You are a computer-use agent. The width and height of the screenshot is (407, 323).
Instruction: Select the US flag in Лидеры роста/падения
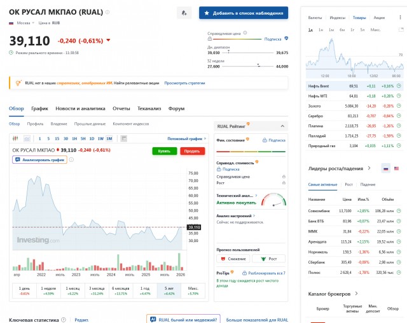point(396,169)
